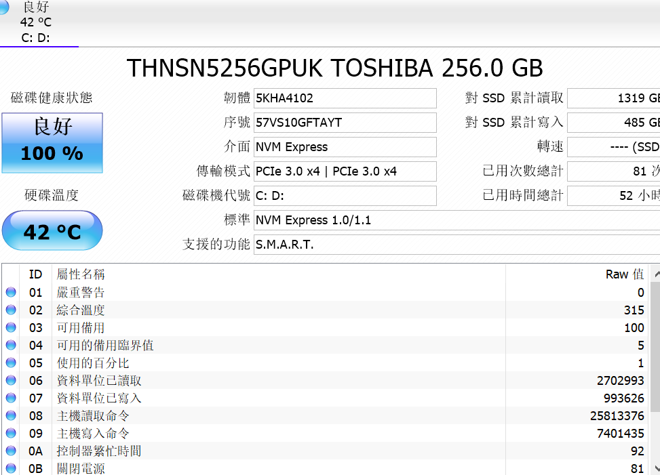Image resolution: width=660 pixels, height=475 pixels.
Task: Click the blue status dot for attribute 04
Action: tap(11, 345)
